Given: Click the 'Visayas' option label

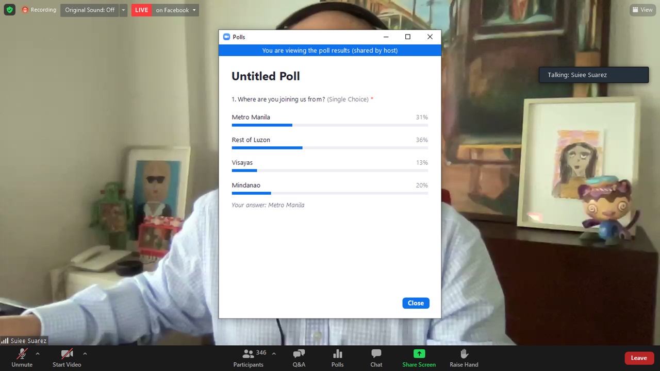Looking at the screenshot, I should [242, 162].
